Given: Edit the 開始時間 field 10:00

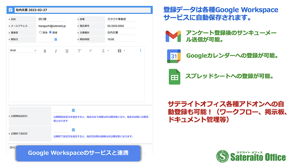Looking at the screenshot, I should [121, 39].
